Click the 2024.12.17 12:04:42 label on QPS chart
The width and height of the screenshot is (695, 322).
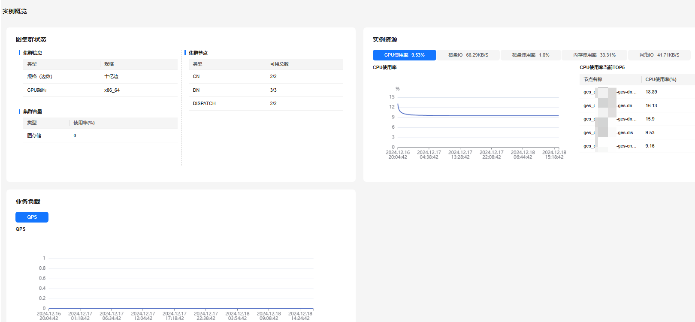click(143, 316)
